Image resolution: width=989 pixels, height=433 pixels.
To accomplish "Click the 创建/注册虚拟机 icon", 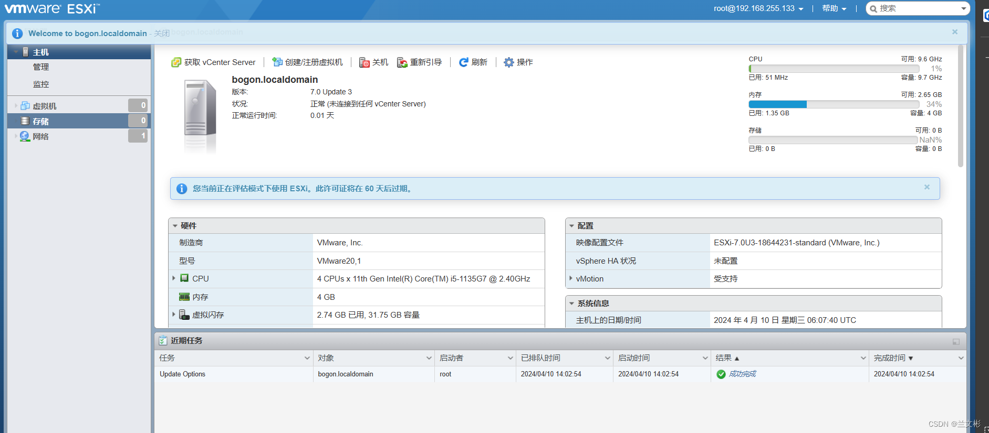I will click(277, 62).
